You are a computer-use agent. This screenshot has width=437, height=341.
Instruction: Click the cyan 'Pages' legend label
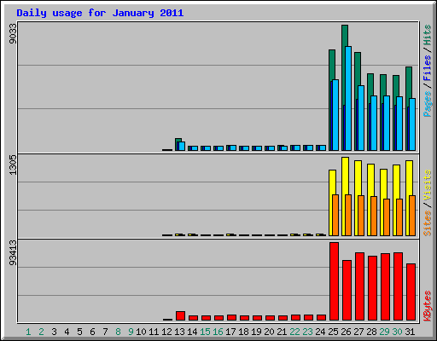[427, 104]
